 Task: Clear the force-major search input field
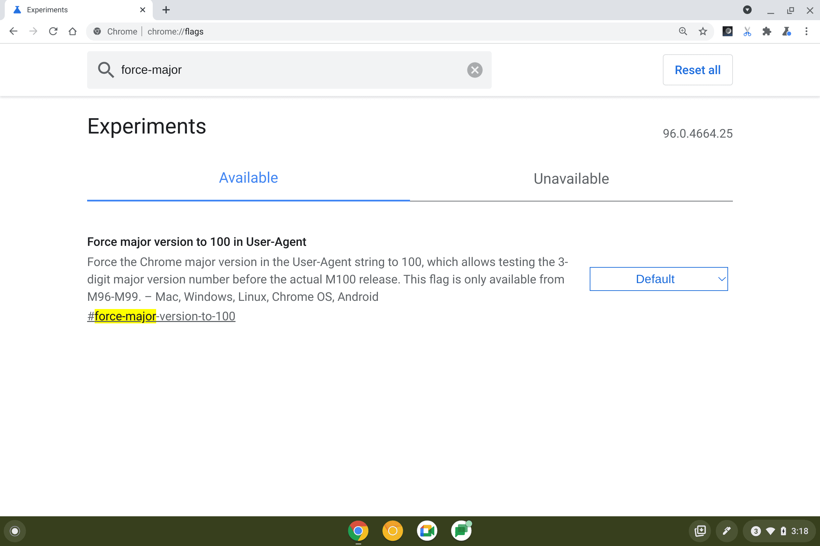point(475,69)
